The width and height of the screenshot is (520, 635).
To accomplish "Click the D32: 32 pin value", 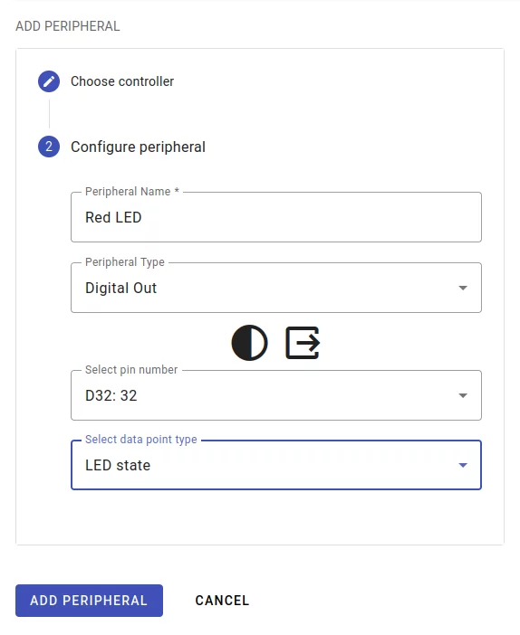I will tap(111, 395).
